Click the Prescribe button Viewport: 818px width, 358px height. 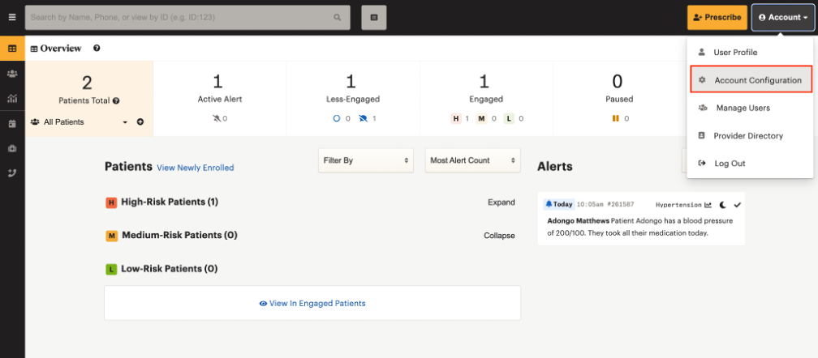717,17
